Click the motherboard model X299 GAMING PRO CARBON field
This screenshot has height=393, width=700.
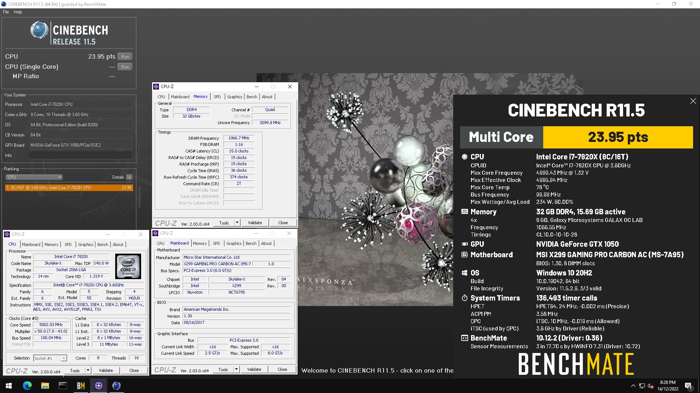coord(217,264)
